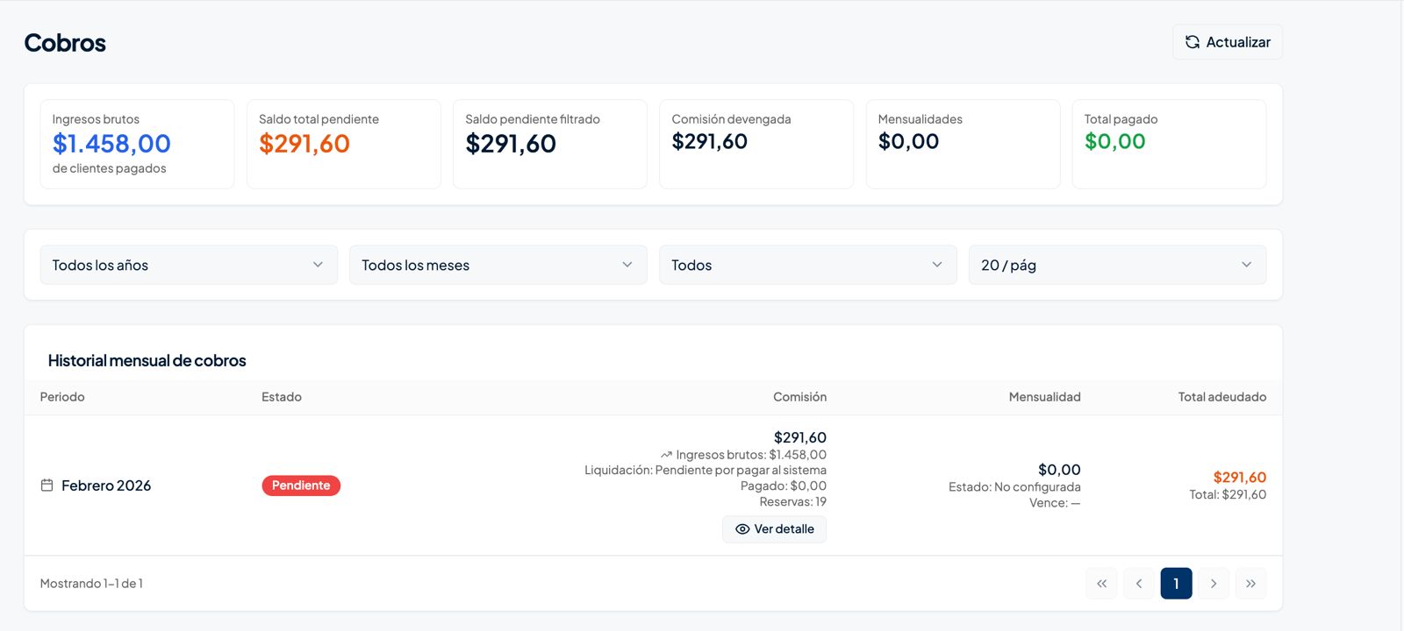1404x631 pixels.
Task: Click the Actualizar refresh button
Action: tap(1227, 42)
